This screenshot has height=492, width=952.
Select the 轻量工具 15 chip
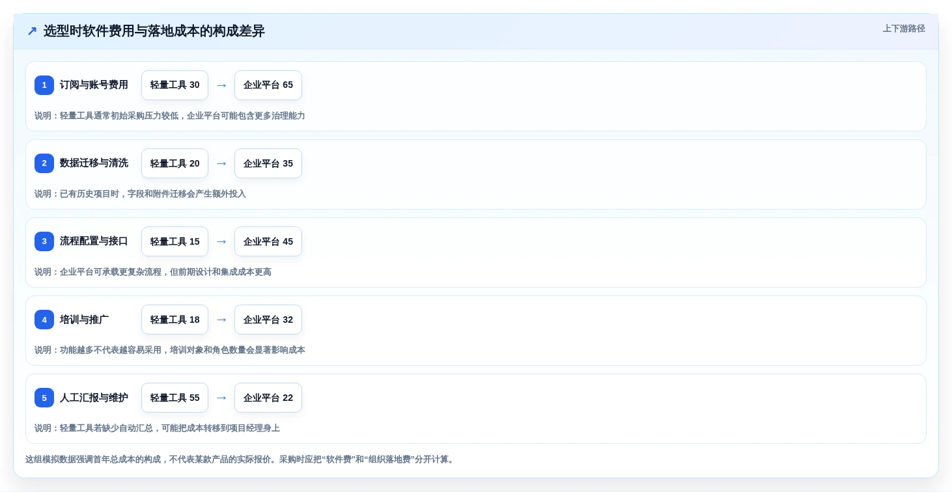click(x=175, y=241)
